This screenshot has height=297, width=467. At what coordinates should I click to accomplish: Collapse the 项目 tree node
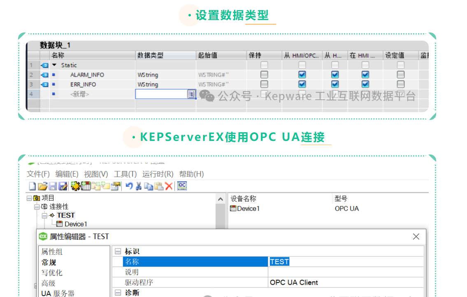click(29, 198)
